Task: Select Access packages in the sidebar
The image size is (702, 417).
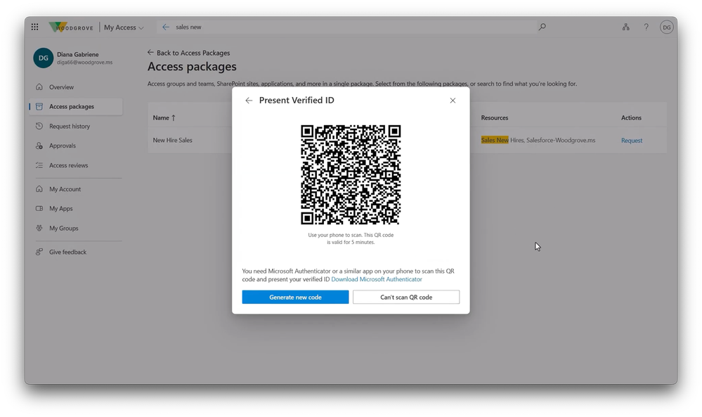Action: pyautogui.click(x=76, y=107)
